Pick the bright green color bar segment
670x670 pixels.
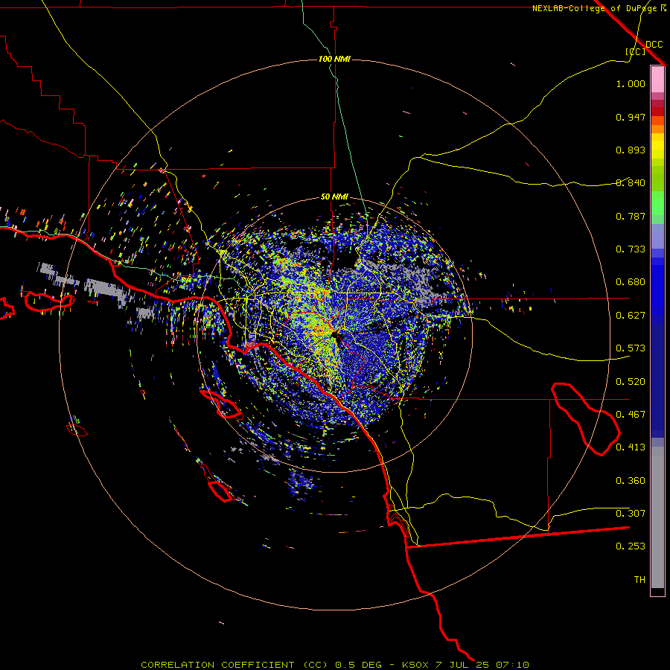tap(657, 202)
